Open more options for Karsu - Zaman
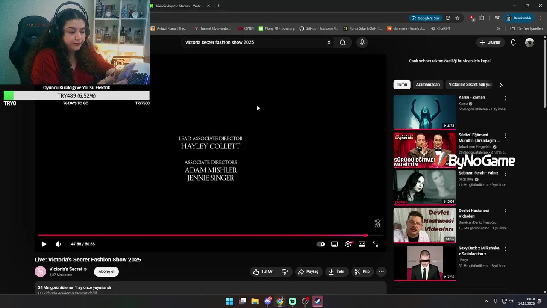 tap(506, 98)
